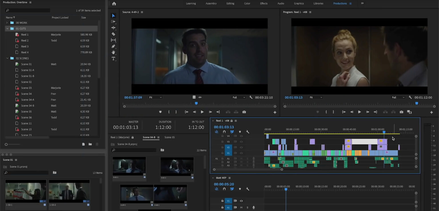Click Scene 01 panel search field

(x=26, y=173)
